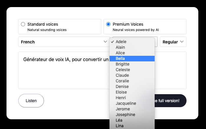Screen dimensions: 206x129
Task: Click into the French text input area
Action: pyautogui.click(x=63, y=70)
